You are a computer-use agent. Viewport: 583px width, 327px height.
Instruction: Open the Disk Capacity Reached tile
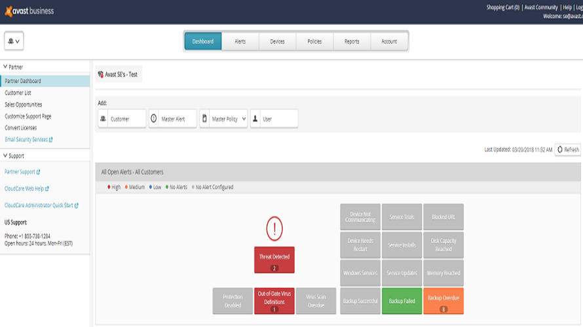pos(443,245)
